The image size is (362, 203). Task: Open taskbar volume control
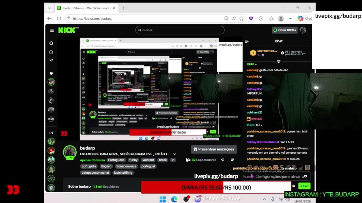[x=288, y=199]
